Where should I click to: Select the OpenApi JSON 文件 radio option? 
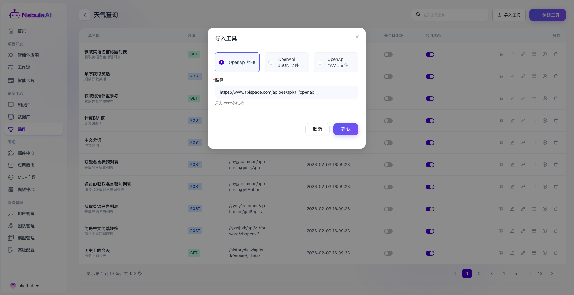(271, 62)
